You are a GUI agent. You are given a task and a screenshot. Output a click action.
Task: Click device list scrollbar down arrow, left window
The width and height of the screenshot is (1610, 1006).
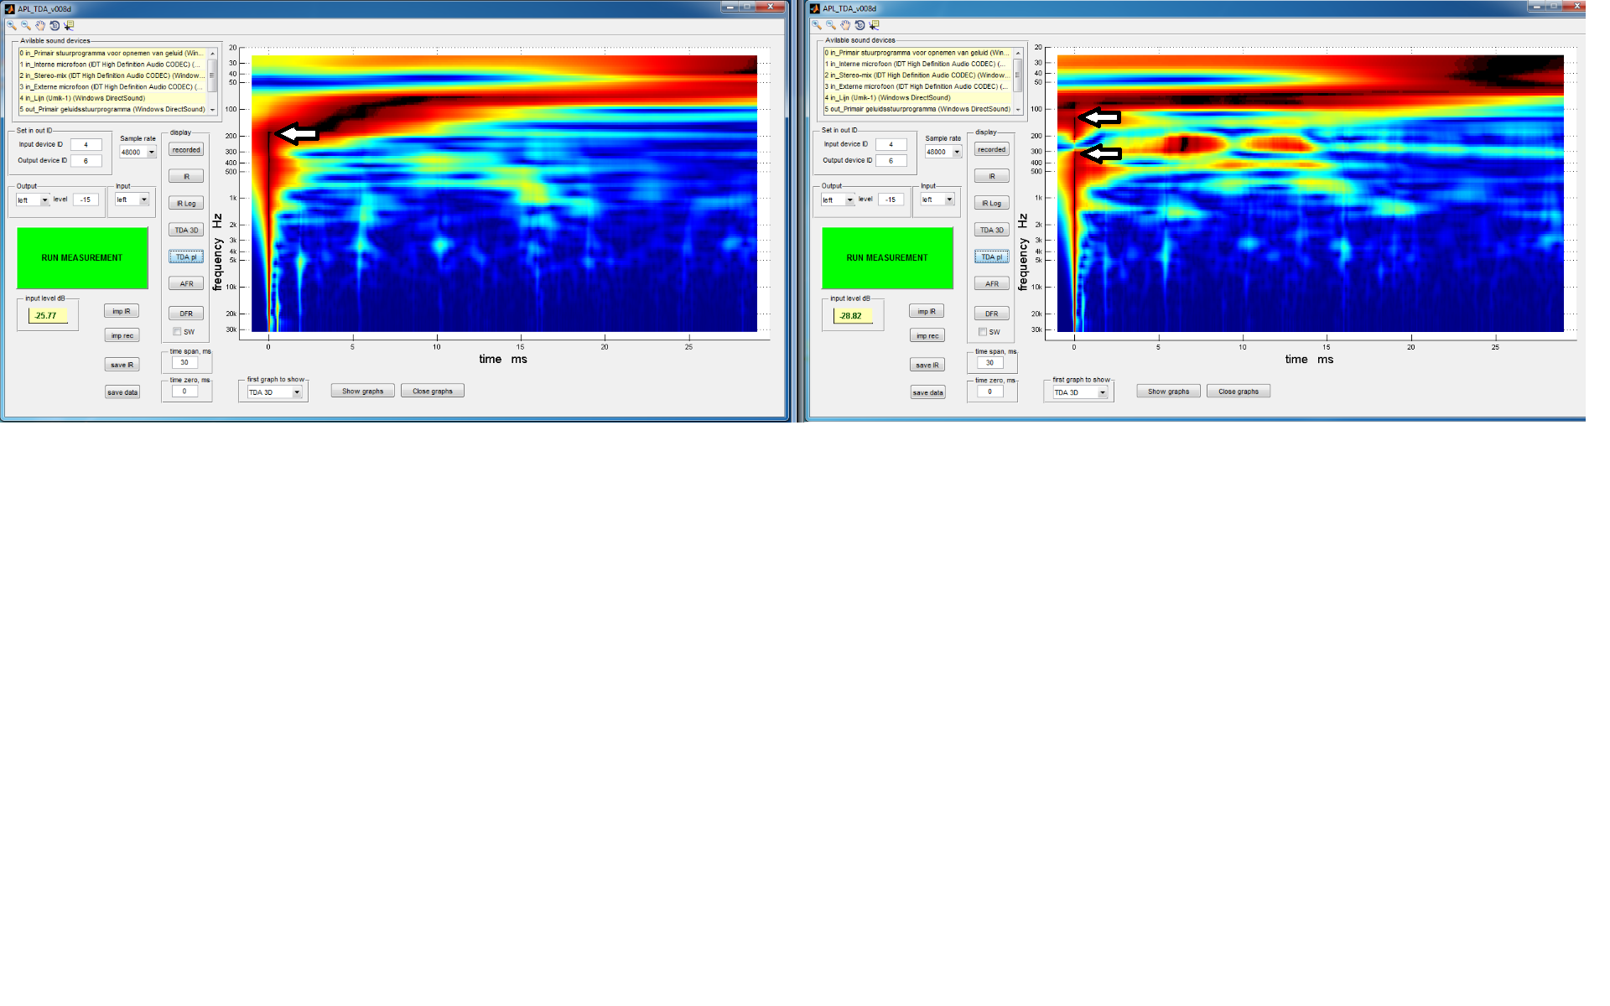(x=212, y=110)
